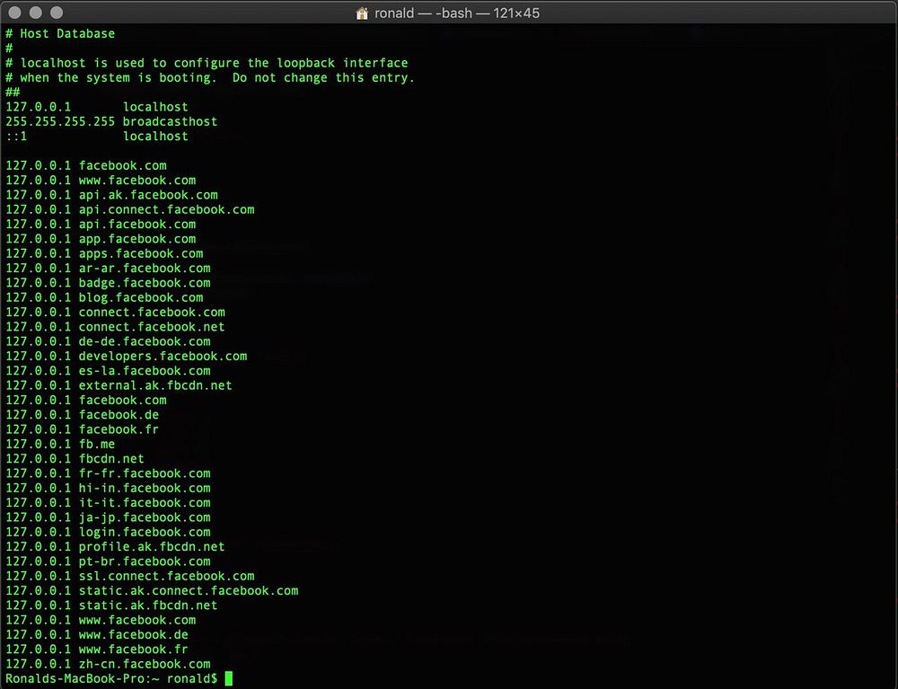The width and height of the screenshot is (898, 689).
Task: Click the '# Host Database' comment line
Action: tap(60, 34)
